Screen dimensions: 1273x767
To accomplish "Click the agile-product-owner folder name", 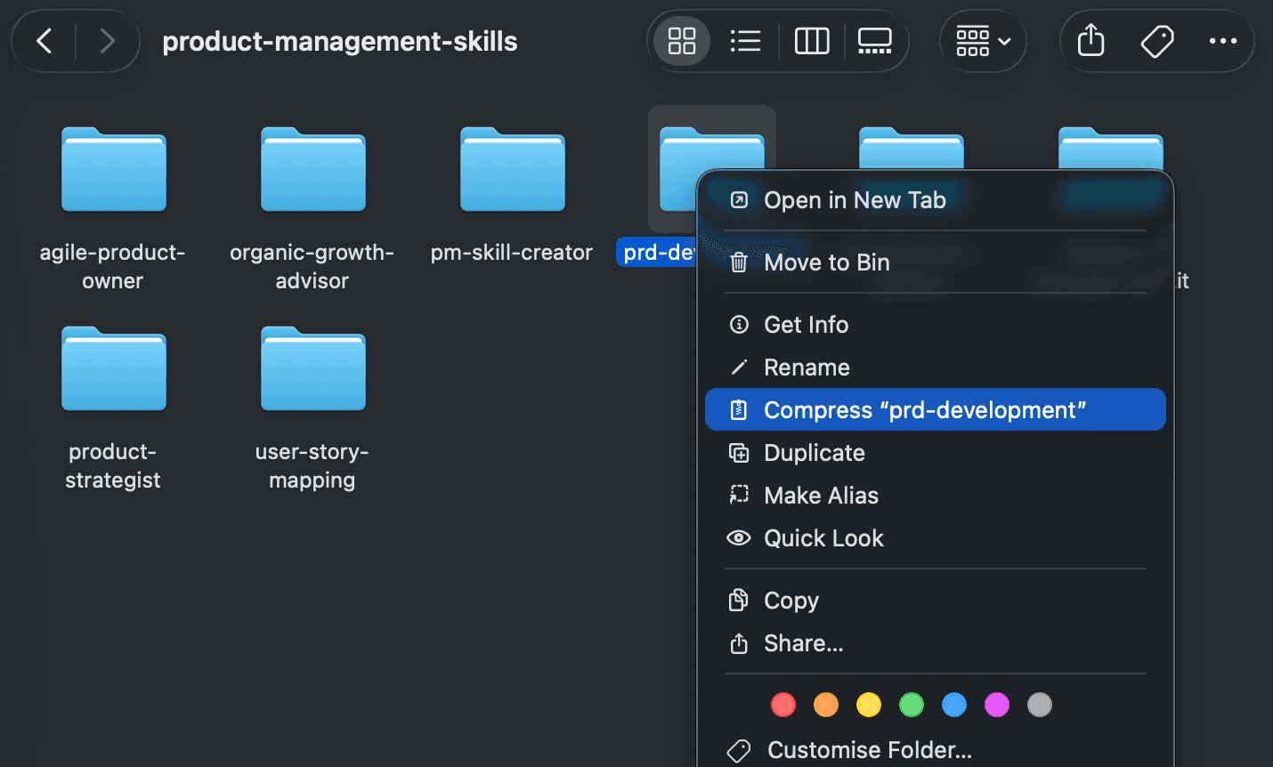I will tap(113, 266).
